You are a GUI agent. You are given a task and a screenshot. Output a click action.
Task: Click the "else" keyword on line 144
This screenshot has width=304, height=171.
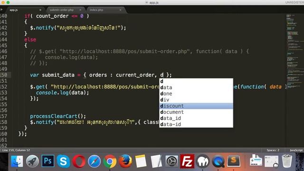click(30, 39)
